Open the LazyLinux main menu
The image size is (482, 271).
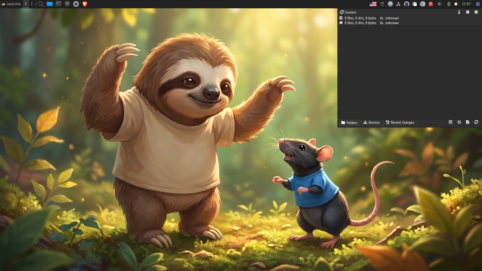pyautogui.click(x=11, y=4)
